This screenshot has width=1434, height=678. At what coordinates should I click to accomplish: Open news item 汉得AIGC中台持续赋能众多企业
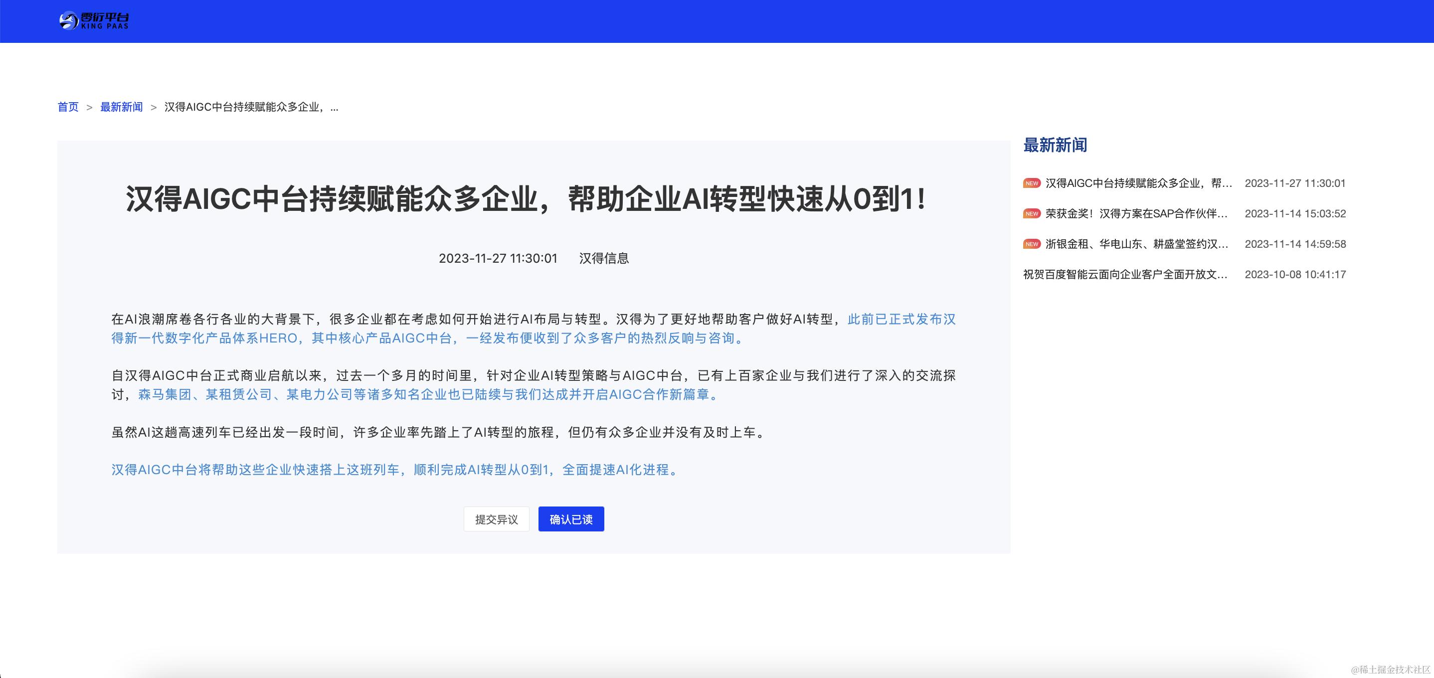click(1138, 183)
